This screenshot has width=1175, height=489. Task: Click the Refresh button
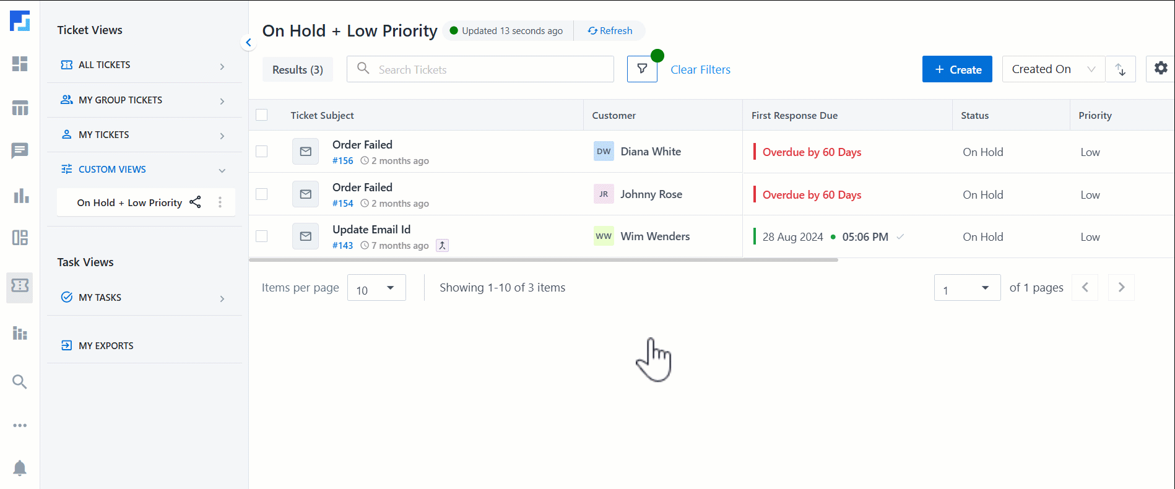coord(610,31)
